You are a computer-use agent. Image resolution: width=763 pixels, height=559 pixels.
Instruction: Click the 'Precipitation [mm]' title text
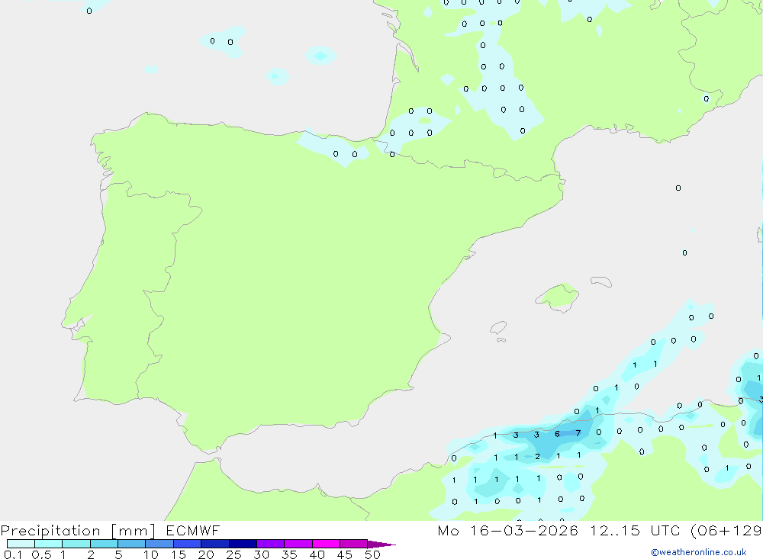tap(79, 531)
